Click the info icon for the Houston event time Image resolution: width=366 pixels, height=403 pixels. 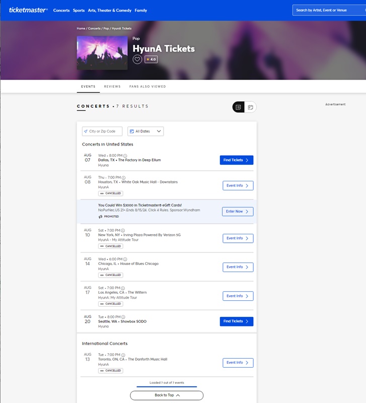point(123,177)
